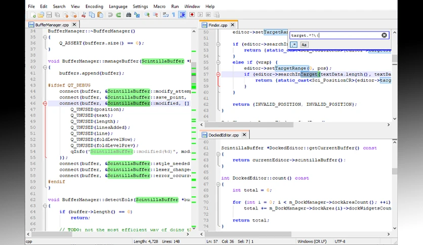
Task: Cut selection with the scissors icon
Action: click(83, 15)
